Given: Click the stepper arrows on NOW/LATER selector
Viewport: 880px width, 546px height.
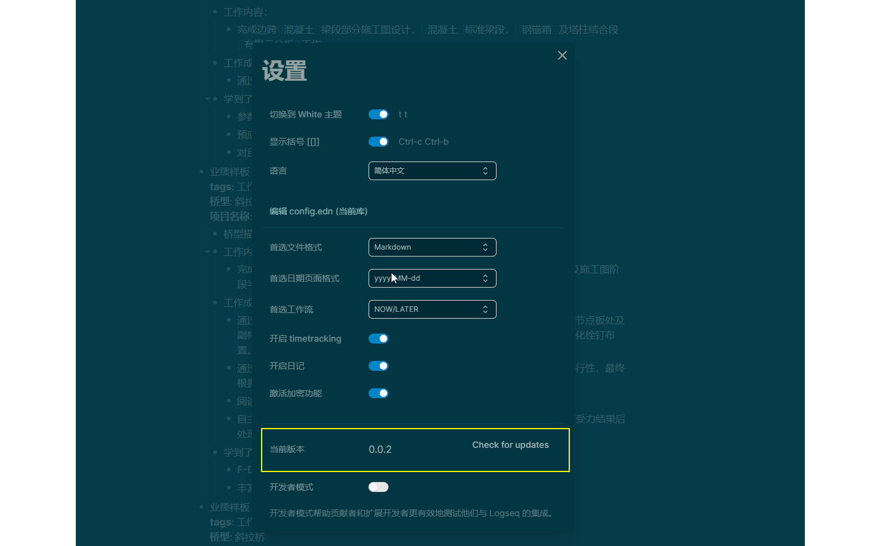Looking at the screenshot, I should click(x=485, y=309).
